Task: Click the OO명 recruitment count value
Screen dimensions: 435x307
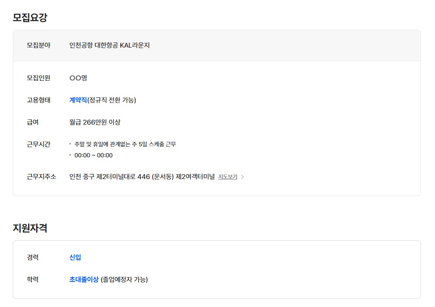Action: 78,78
